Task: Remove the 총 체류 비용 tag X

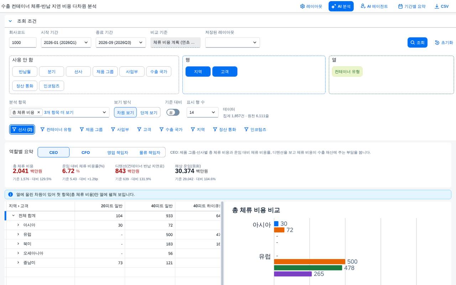Action: (39, 112)
